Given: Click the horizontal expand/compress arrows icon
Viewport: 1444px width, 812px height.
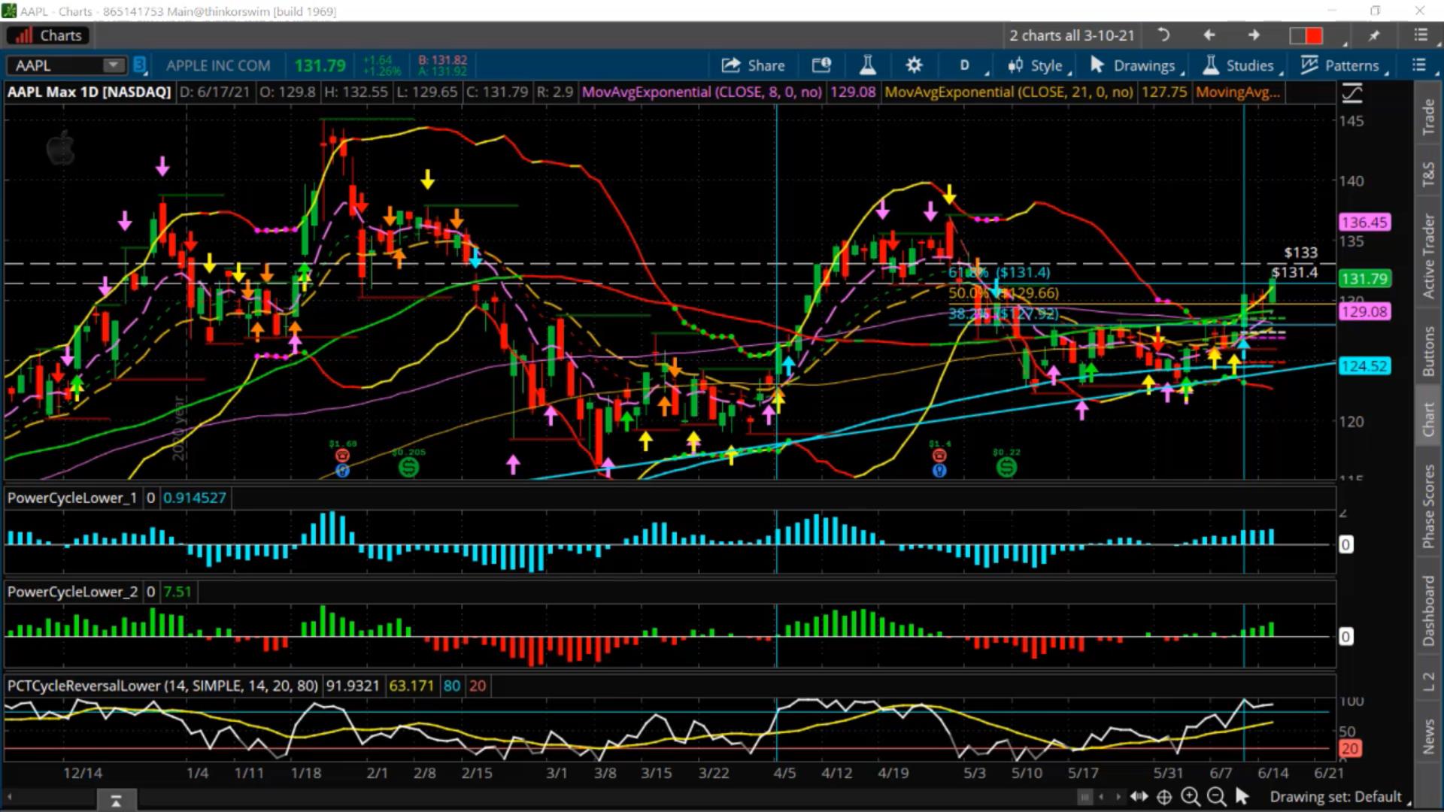Looking at the screenshot, I should (x=1139, y=796).
